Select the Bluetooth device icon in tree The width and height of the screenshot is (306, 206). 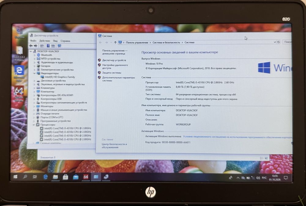[x=39, y=55]
